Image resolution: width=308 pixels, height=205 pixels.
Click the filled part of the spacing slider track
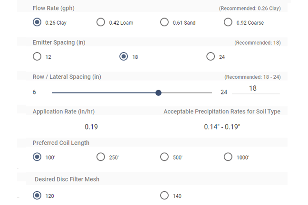105,93
